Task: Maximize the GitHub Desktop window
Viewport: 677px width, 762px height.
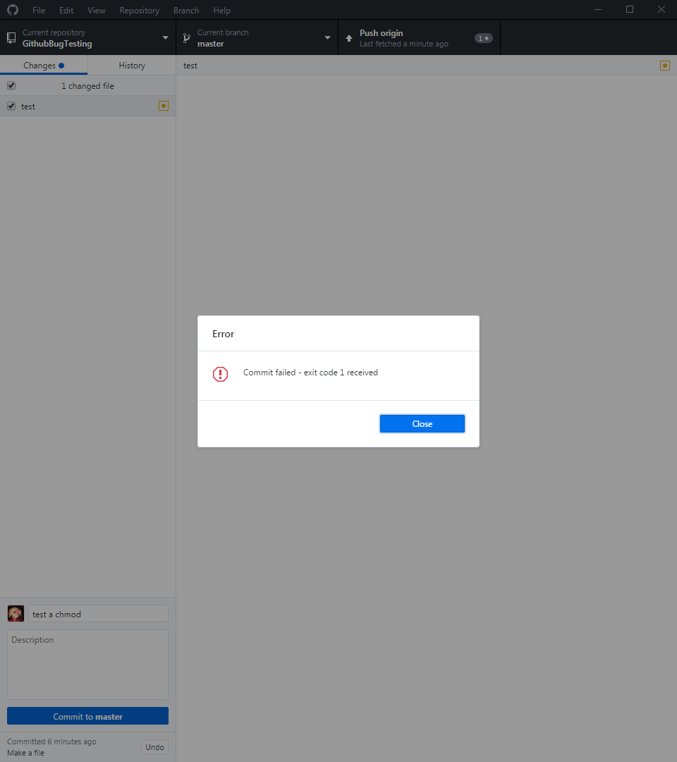Action: [630, 10]
